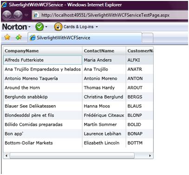Click the Thomas Hardy contact cell
The image size is (189, 175).
pyautogui.click(x=104, y=87)
